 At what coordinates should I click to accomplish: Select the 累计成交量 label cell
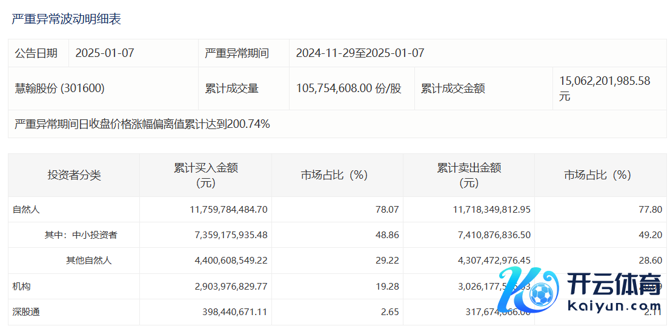click(232, 88)
